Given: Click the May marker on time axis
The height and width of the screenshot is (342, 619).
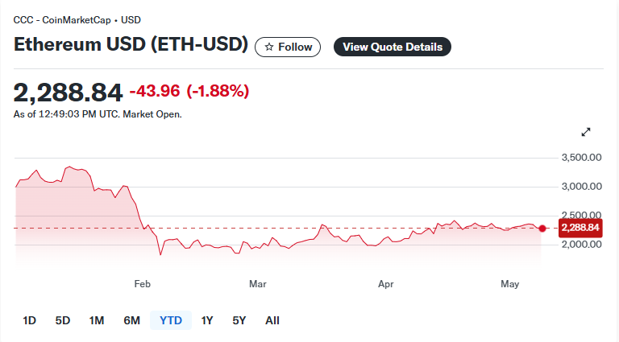Looking at the screenshot, I should pyautogui.click(x=509, y=284).
